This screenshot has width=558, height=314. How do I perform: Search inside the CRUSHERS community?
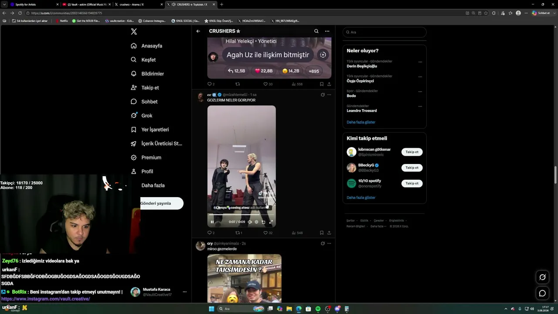316,31
